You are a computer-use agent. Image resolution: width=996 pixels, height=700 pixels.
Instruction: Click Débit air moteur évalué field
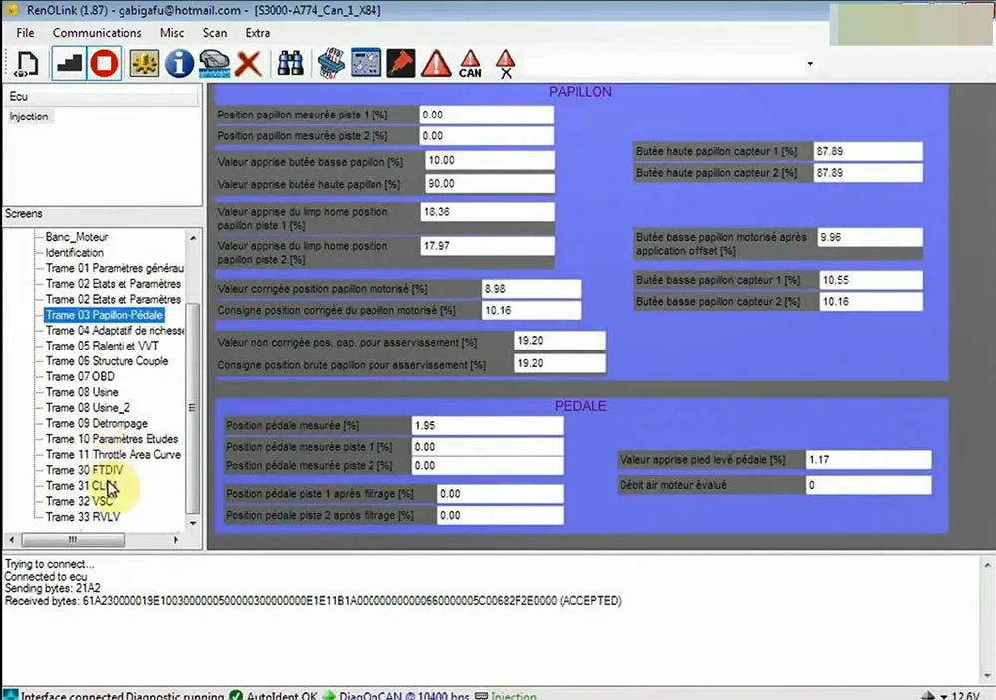(x=869, y=485)
